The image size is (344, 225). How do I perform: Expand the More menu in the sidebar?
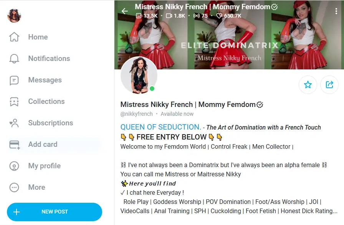click(x=15, y=187)
